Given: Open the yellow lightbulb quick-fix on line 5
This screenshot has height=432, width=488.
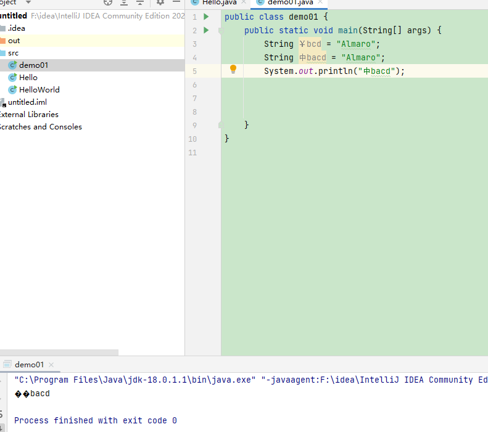Looking at the screenshot, I should tap(233, 69).
